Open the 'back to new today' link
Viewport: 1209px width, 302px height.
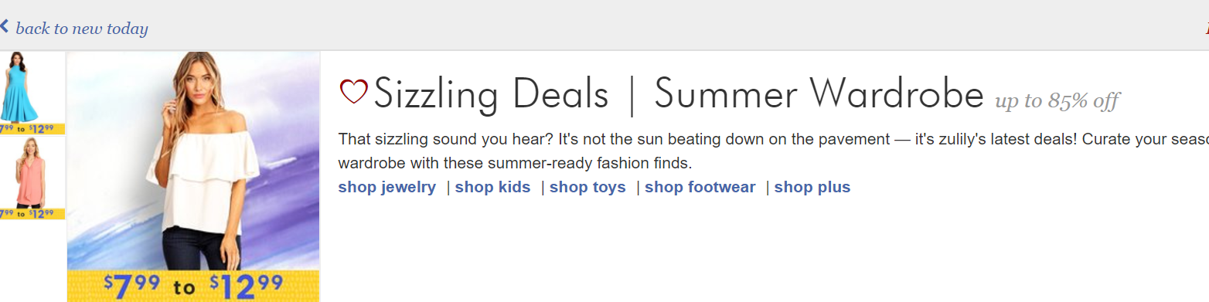click(81, 29)
